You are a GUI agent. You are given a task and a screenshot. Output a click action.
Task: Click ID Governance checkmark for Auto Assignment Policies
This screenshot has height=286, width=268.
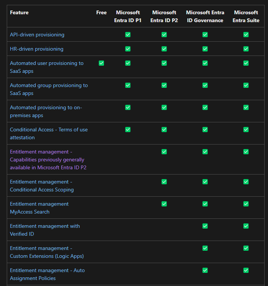pos(205,270)
